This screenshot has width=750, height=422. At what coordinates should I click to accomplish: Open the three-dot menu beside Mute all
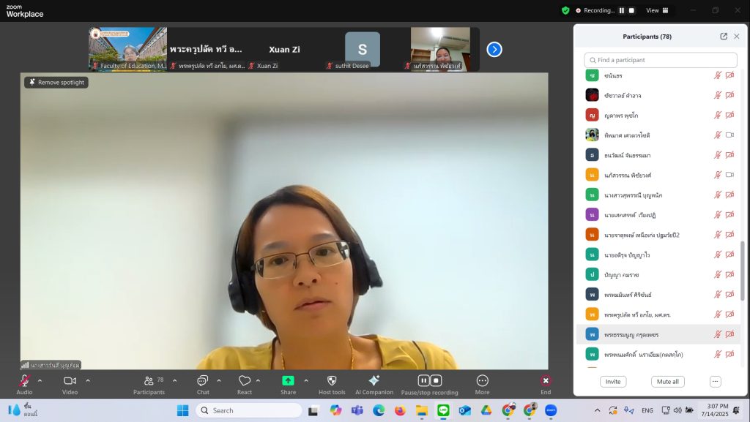(x=715, y=382)
